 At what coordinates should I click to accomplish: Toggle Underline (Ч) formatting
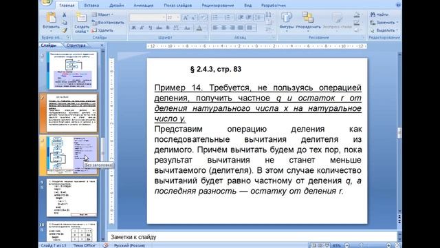(x=151, y=28)
